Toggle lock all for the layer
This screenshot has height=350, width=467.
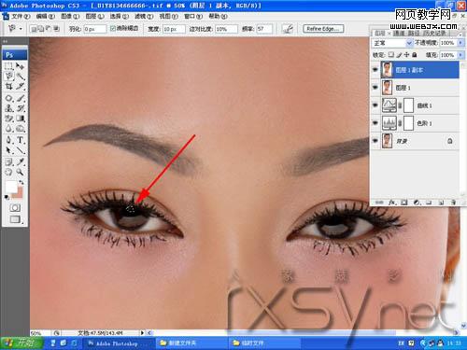(415, 55)
